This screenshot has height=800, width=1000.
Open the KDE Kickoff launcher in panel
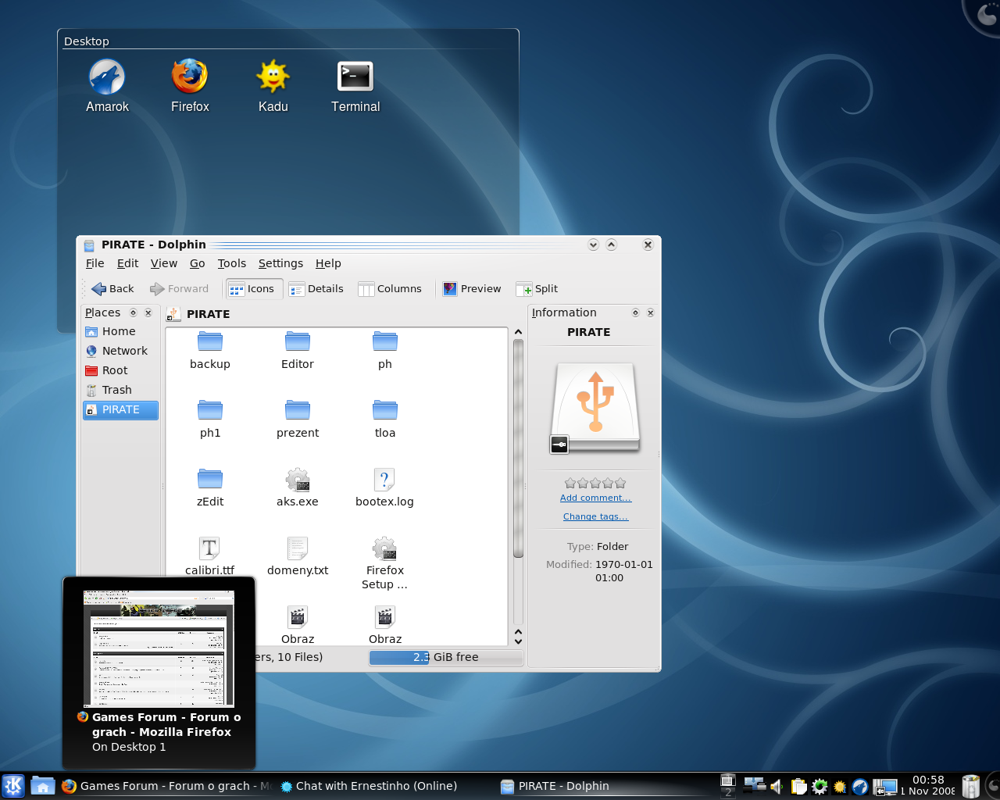[13, 786]
